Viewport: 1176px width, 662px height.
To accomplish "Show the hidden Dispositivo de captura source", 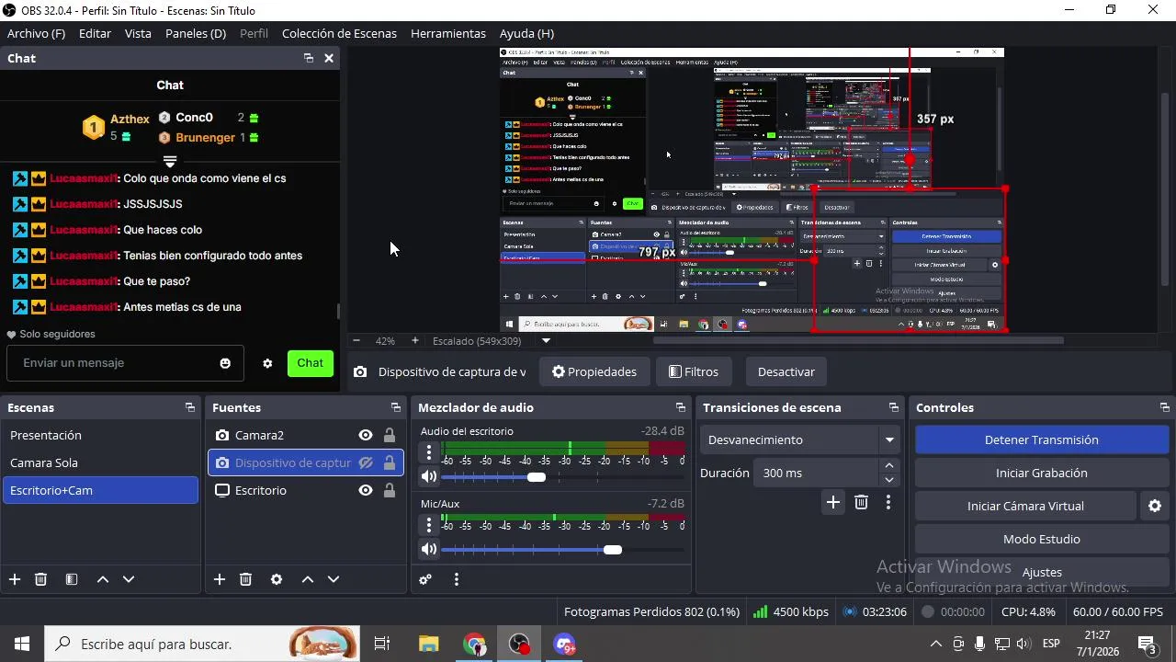I will (366, 462).
